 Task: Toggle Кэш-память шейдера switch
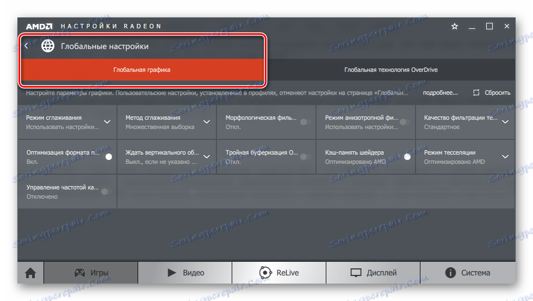tap(405, 157)
